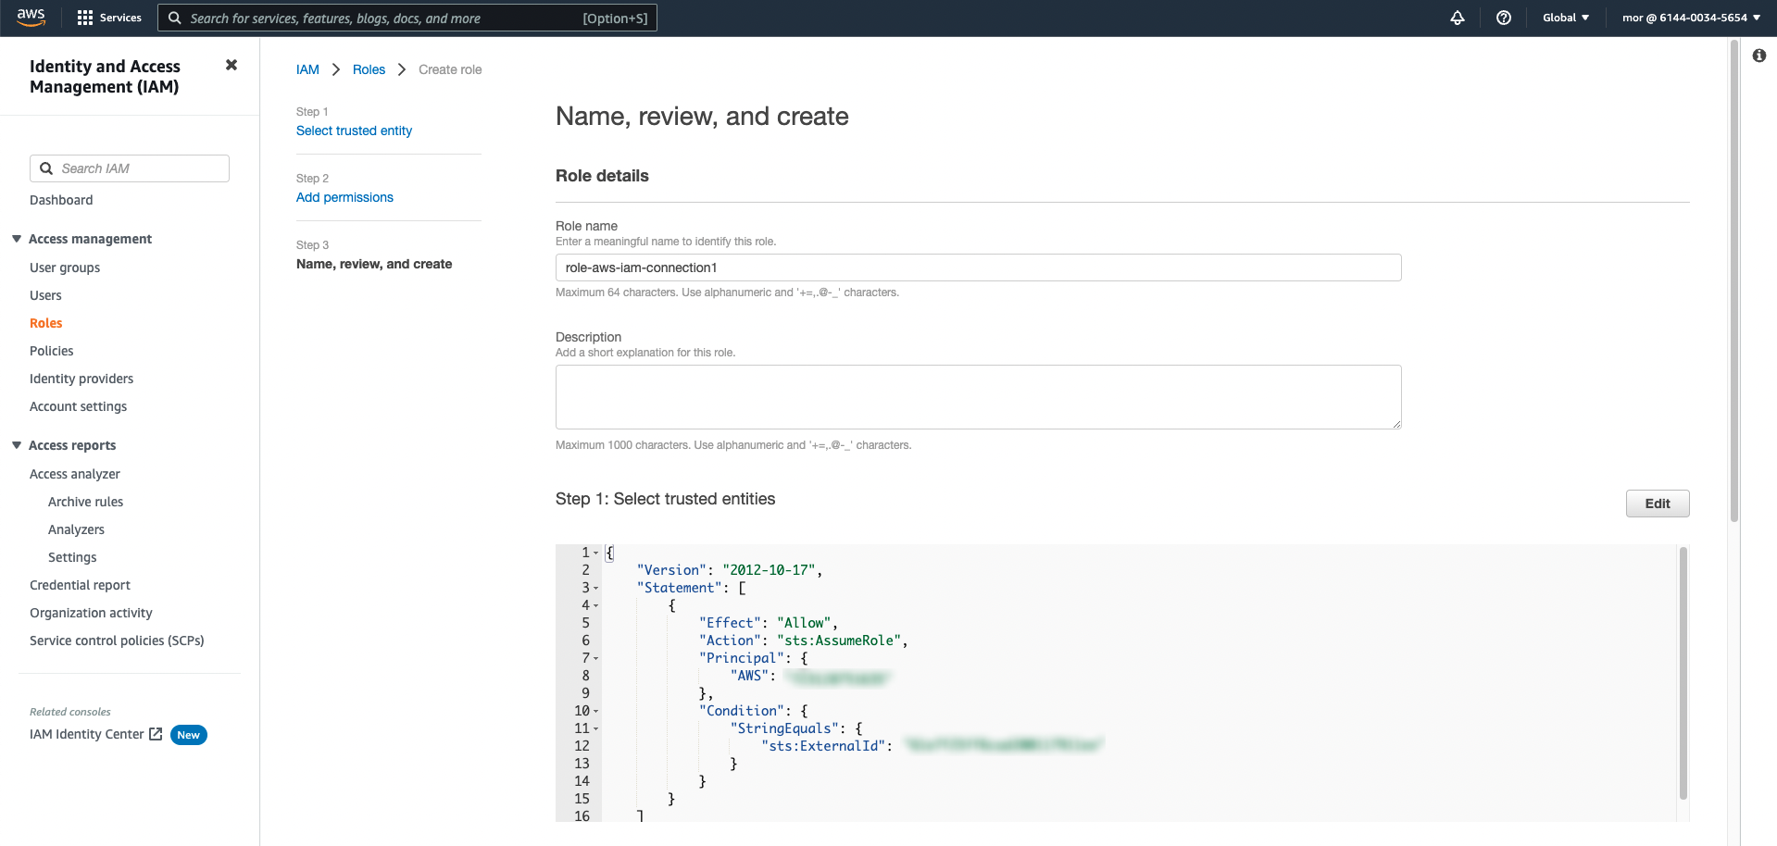The width and height of the screenshot is (1777, 846).
Task: Select Roles in sidebar
Action: 46,323
